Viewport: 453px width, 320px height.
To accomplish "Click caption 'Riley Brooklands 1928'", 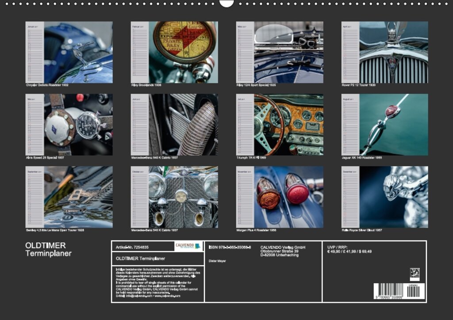I will point(146,85).
